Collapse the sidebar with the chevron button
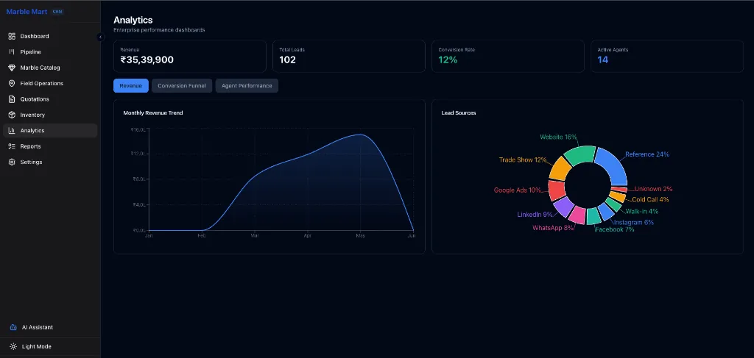754x358 pixels. pyautogui.click(x=100, y=37)
